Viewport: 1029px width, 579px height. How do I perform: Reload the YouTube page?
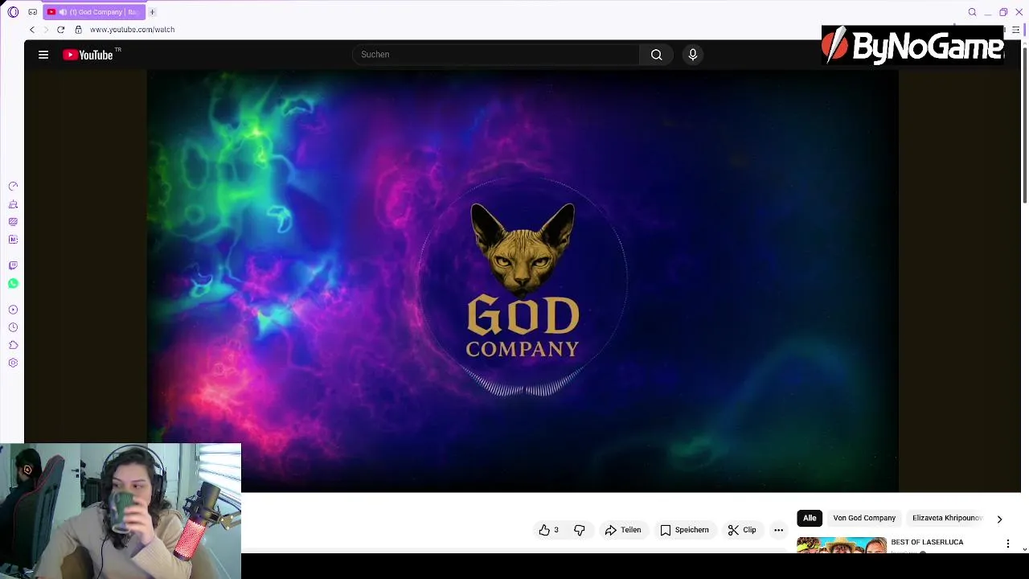click(60, 30)
